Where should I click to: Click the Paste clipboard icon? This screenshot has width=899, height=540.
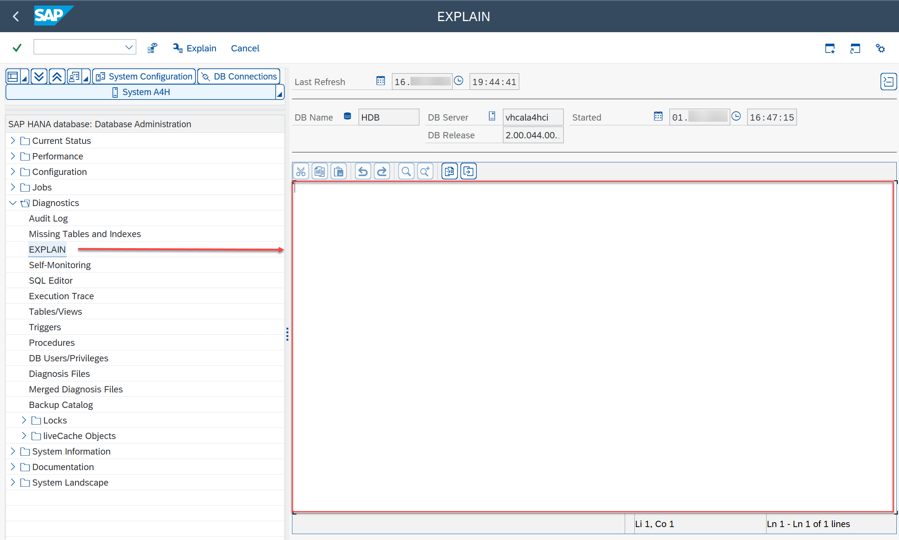coord(339,172)
